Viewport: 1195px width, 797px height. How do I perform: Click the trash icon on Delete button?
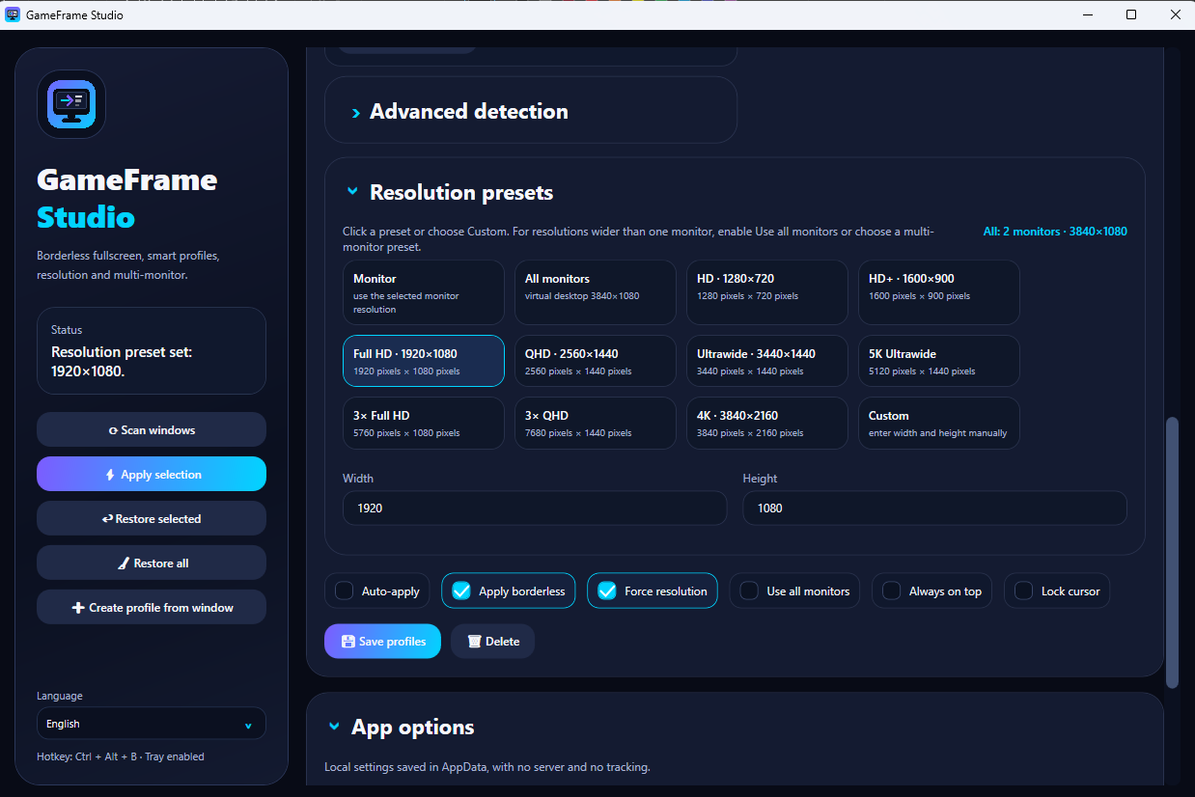[474, 642]
